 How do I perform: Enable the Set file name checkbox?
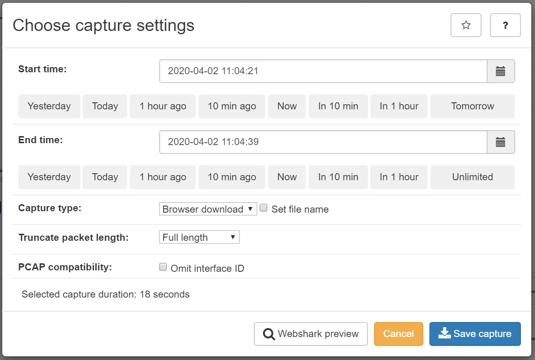point(264,208)
